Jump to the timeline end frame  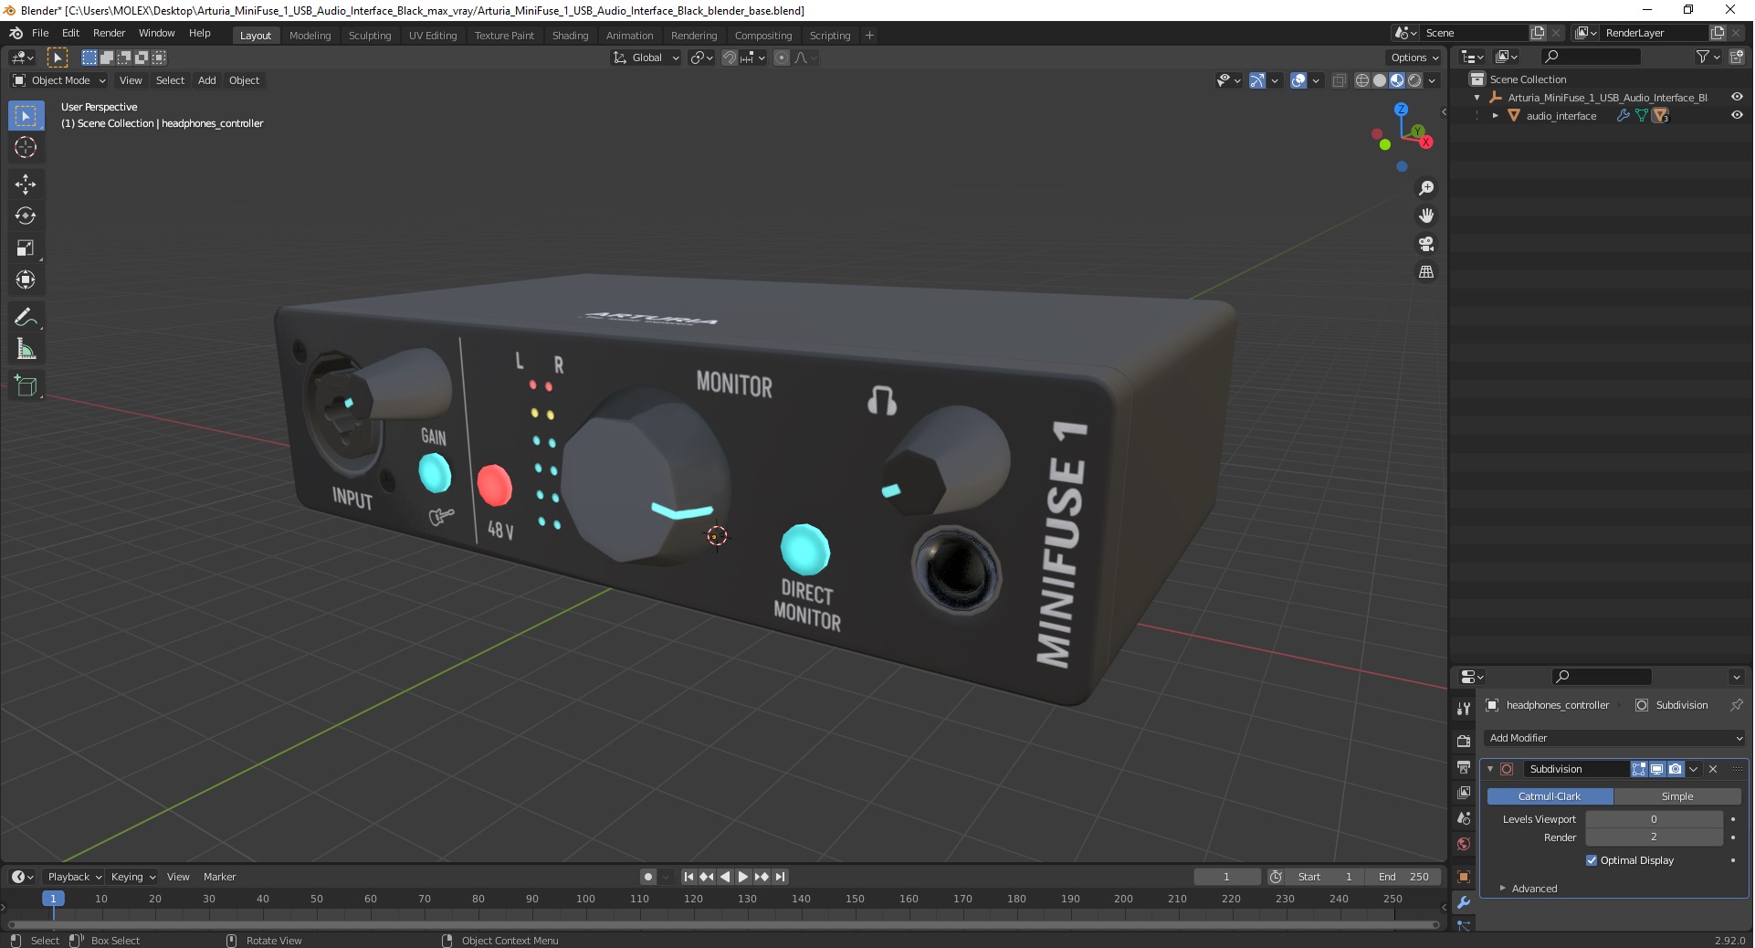[x=780, y=877]
